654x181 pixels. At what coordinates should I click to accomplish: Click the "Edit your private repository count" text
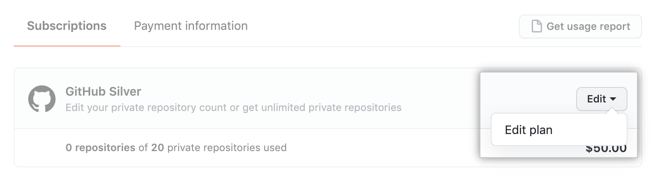(146, 107)
